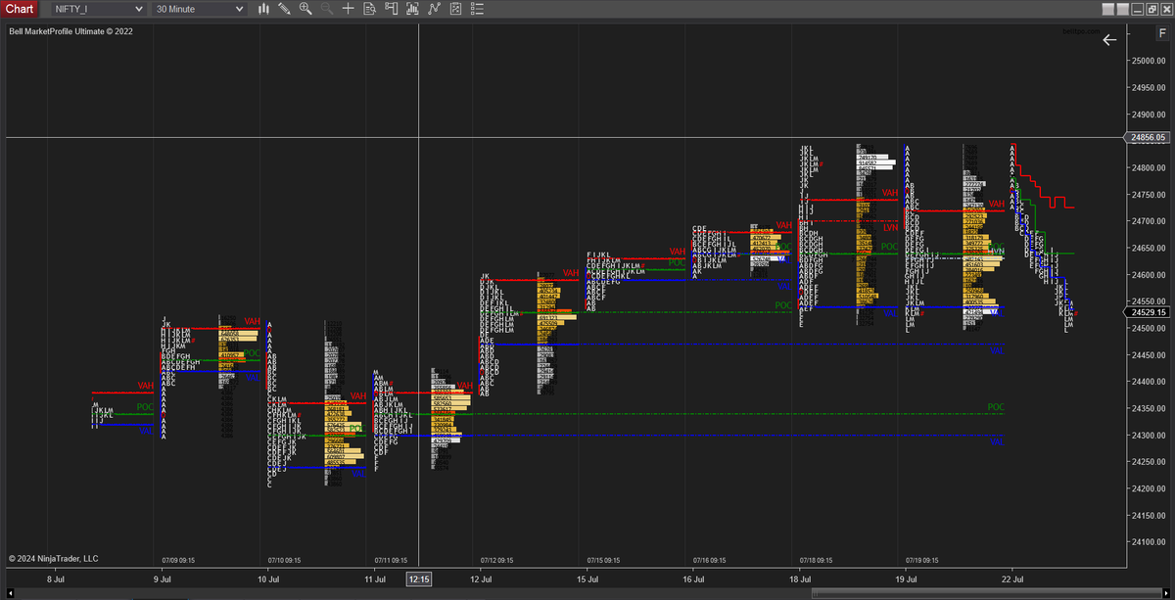Click the chart trader icon

(391, 9)
